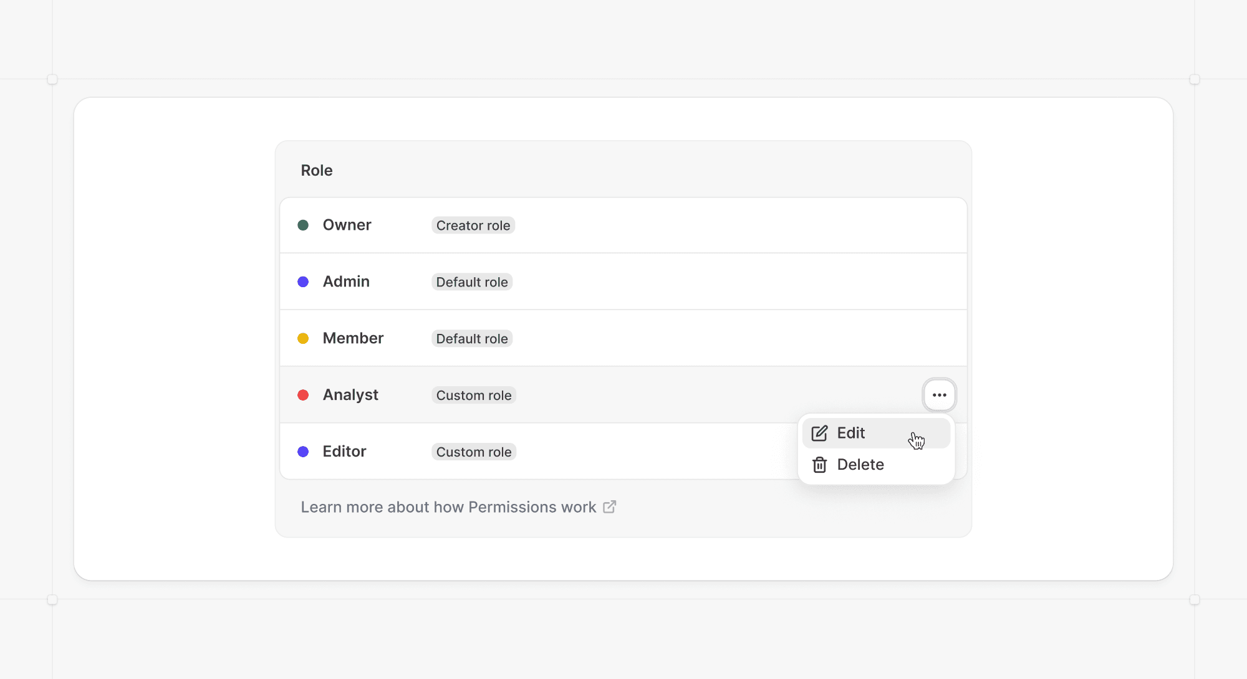1247x679 pixels.
Task: Select the Admin role name
Action: point(346,282)
